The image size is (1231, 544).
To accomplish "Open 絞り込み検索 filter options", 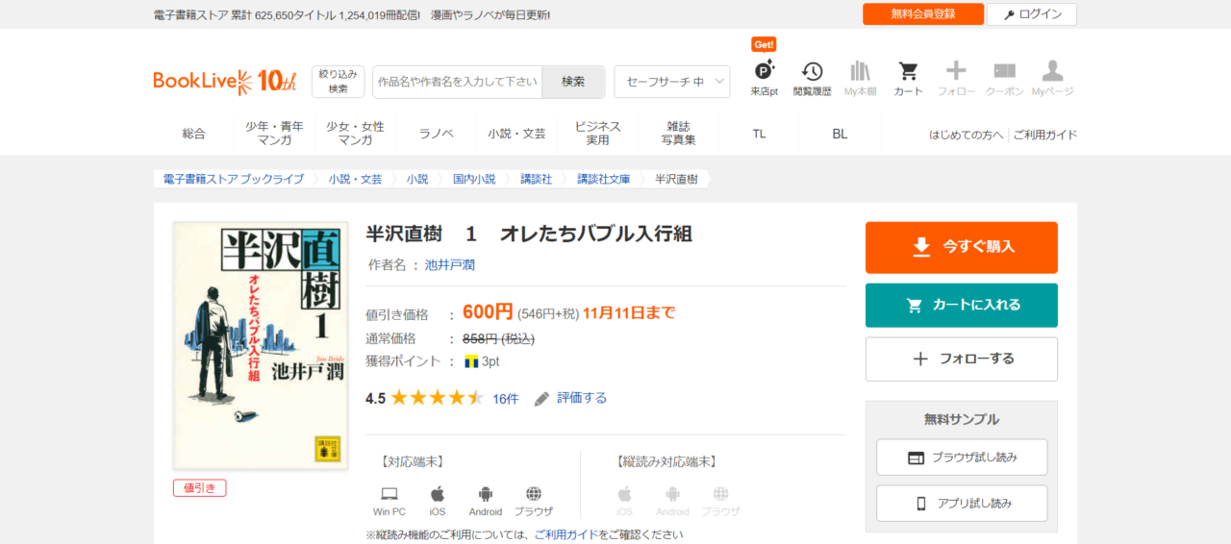I will click(338, 82).
